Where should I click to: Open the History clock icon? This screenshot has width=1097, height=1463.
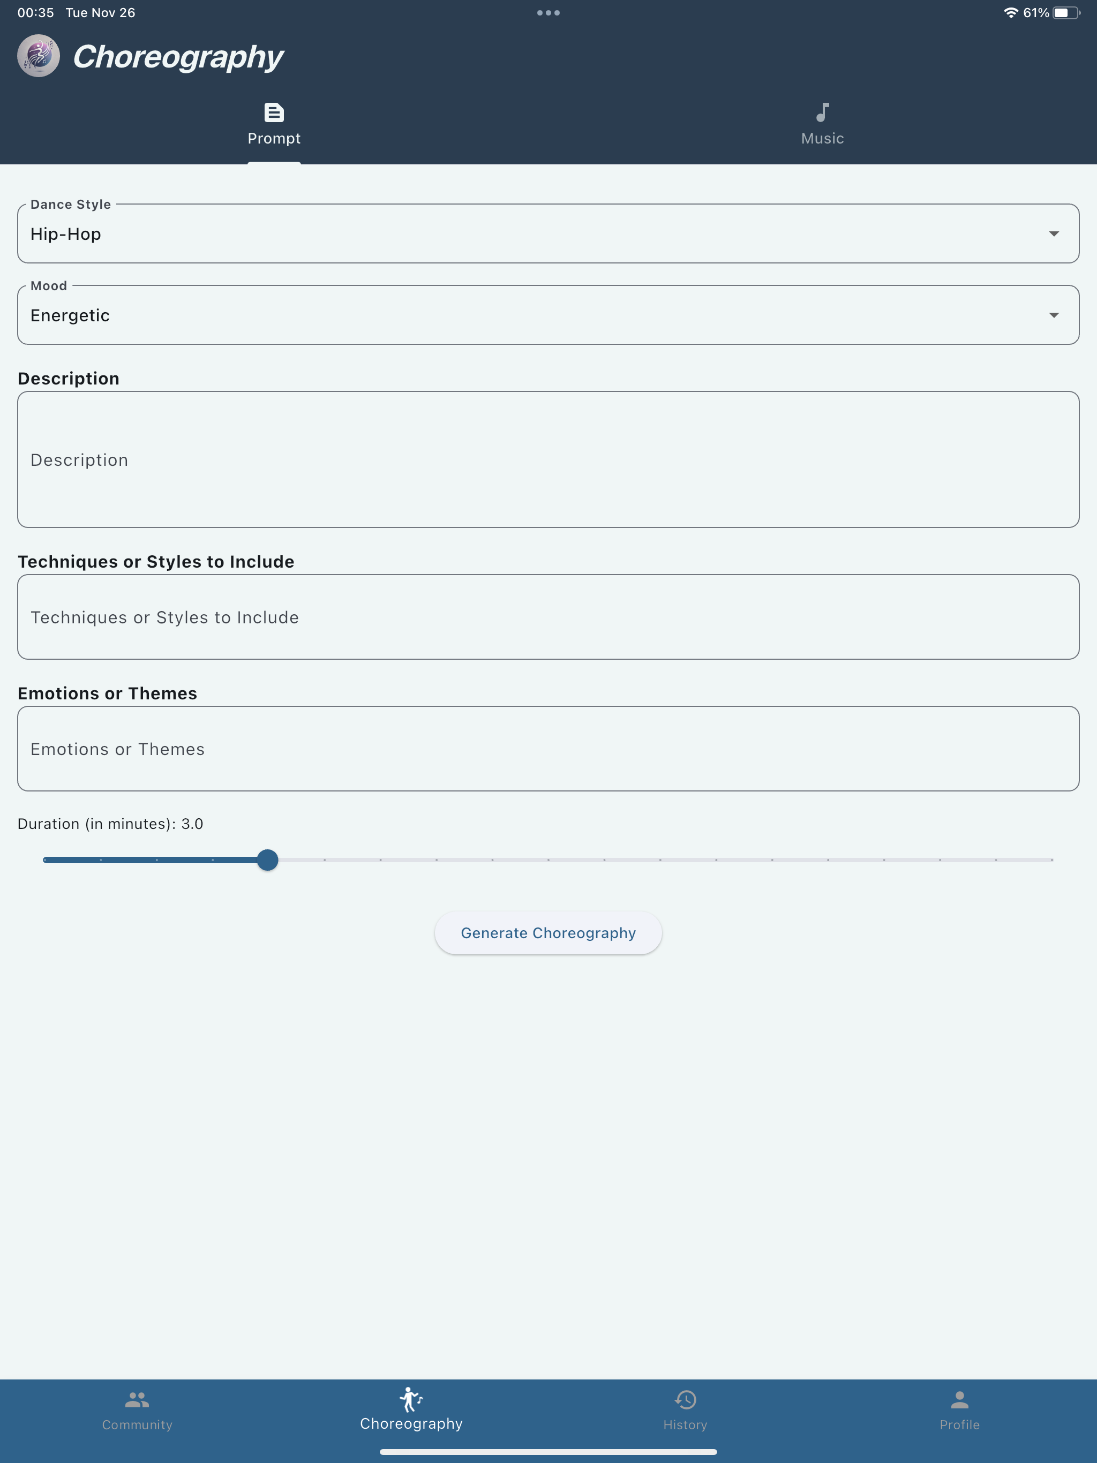tap(686, 1399)
